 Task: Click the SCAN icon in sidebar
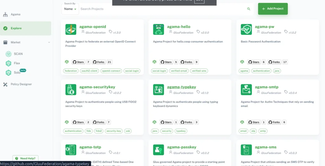(x=8, y=54)
